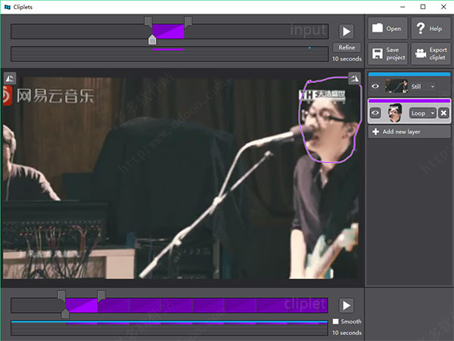Click the first purple segment on cliplet timeline
The width and height of the screenshot is (454, 341).
point(82,305)
